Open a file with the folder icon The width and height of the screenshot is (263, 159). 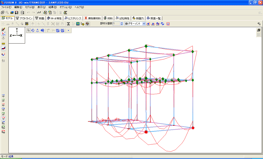tap(12, 13)
